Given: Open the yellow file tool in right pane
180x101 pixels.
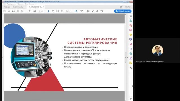Looking at the screenshot, I should (130, 63).
